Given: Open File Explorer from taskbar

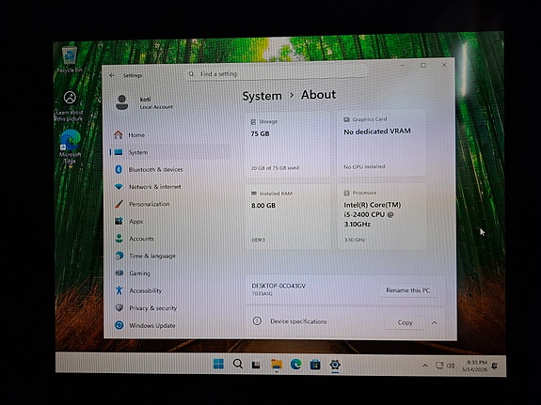Looking at the screenshot, I should tap(277, 365).
